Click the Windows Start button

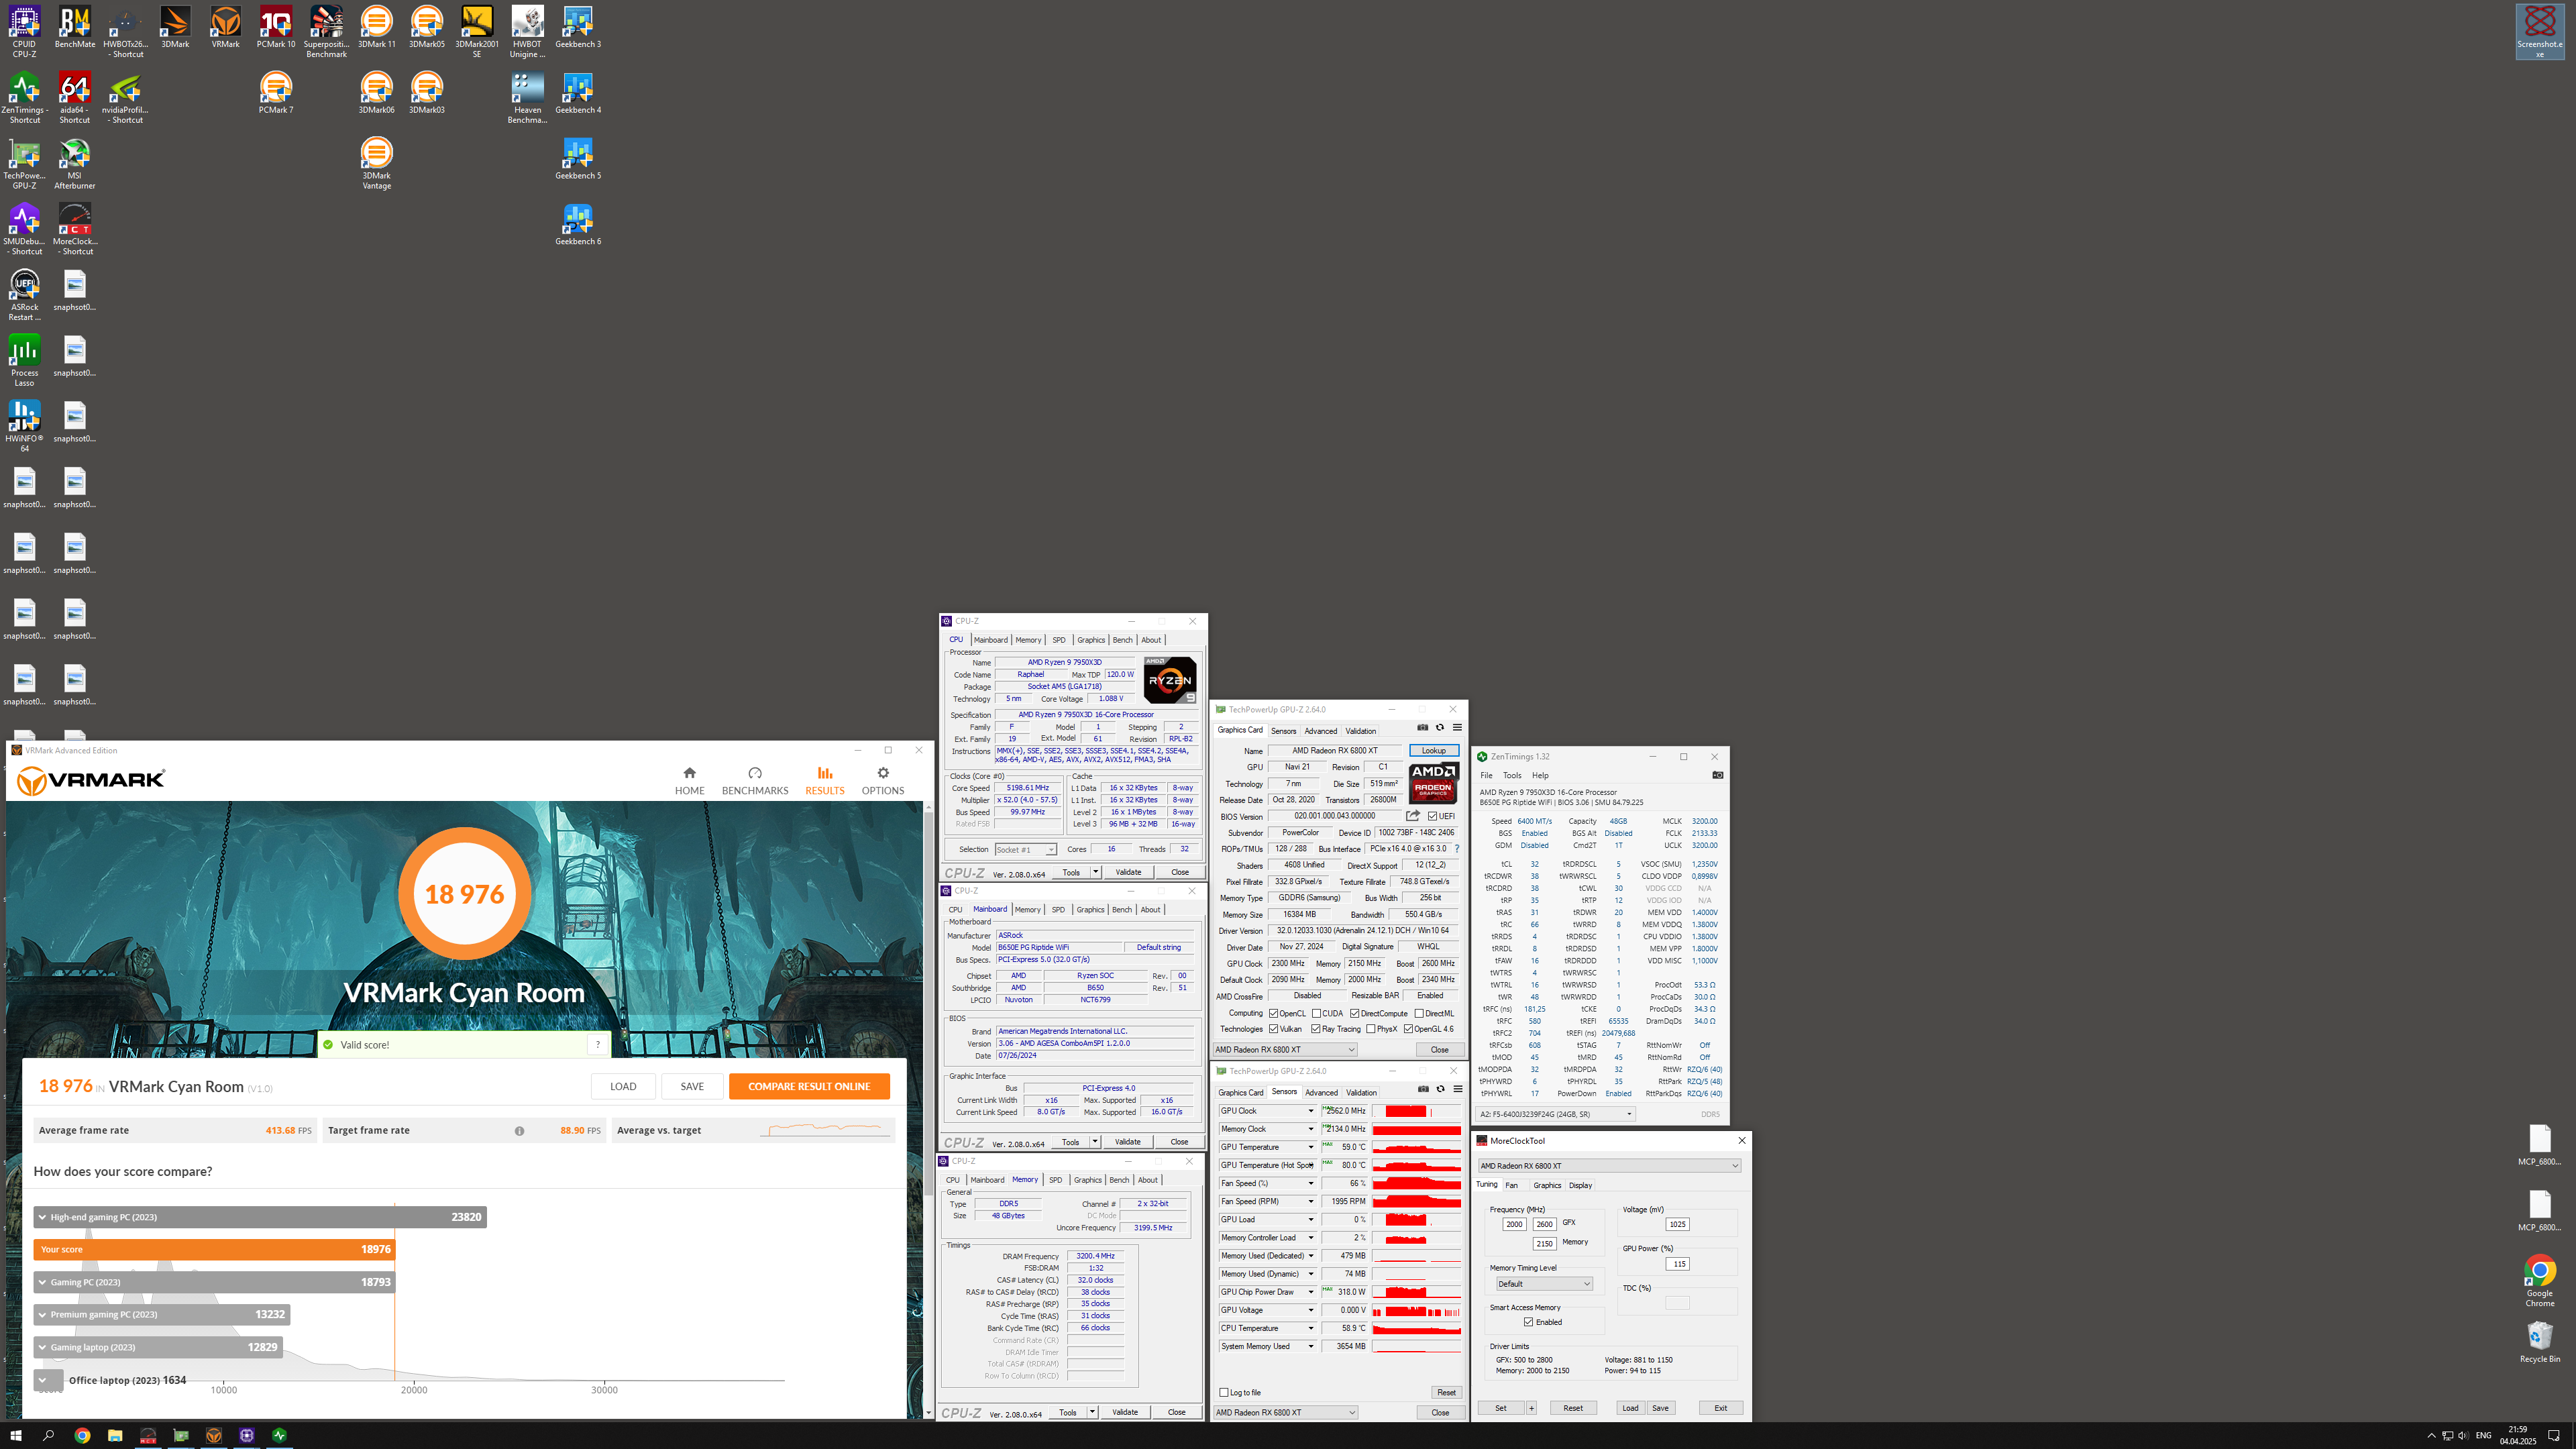[16, 1435]
